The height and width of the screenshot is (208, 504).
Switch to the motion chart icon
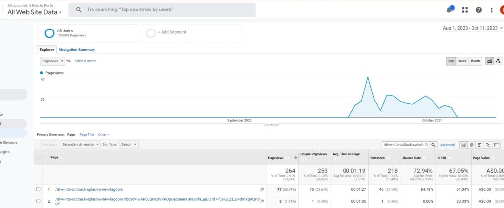coord(498,61)
